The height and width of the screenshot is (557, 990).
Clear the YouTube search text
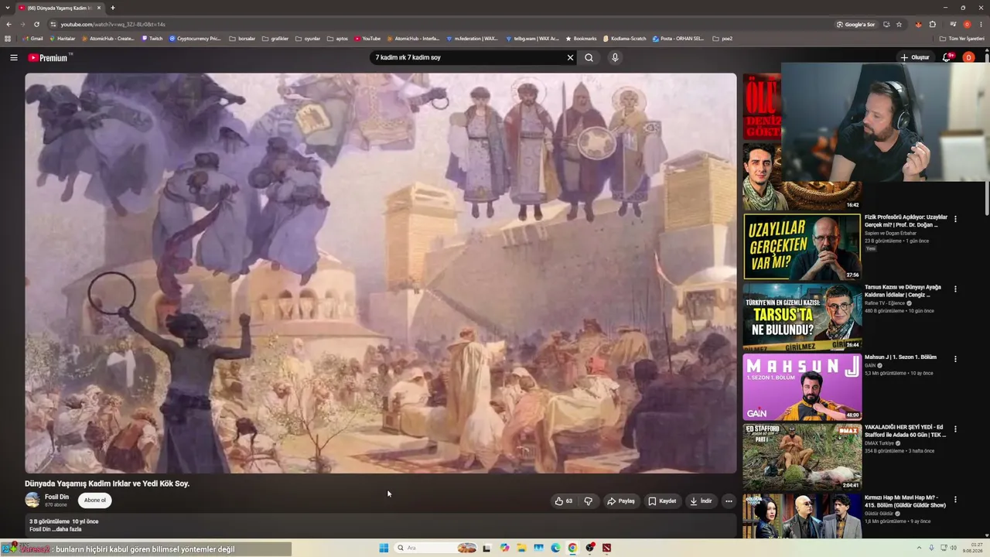coord(570,57)
